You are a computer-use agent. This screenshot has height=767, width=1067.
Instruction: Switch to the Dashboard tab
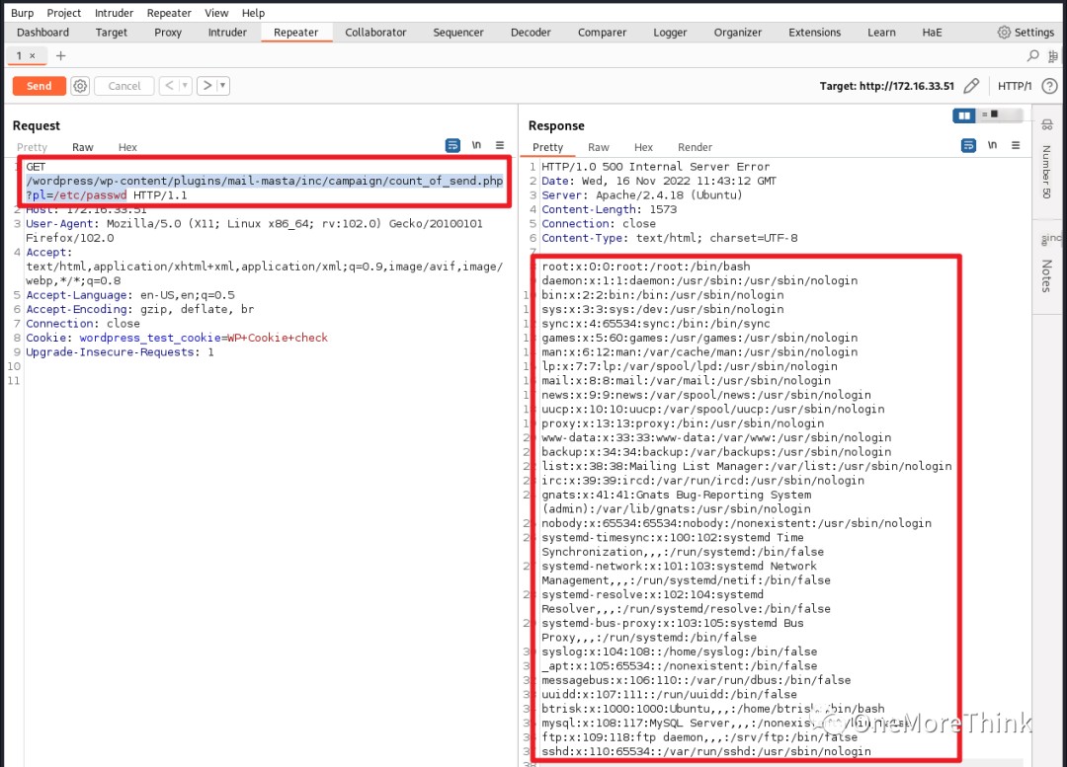click(x=42, y=32)
